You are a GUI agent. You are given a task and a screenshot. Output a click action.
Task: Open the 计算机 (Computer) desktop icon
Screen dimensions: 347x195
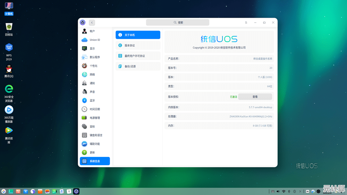tap(9, 9)
